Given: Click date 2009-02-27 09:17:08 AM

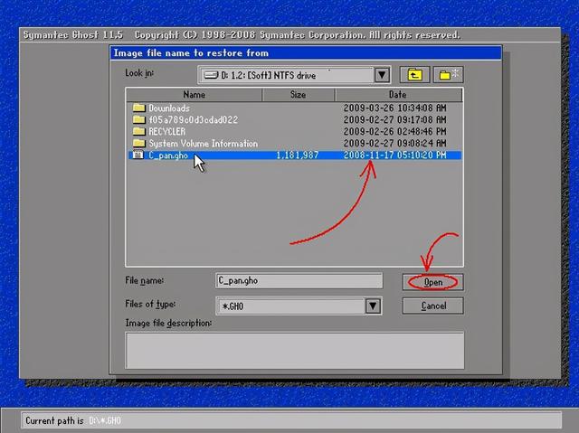Looking at the screenshot, I should pos(394,120).
